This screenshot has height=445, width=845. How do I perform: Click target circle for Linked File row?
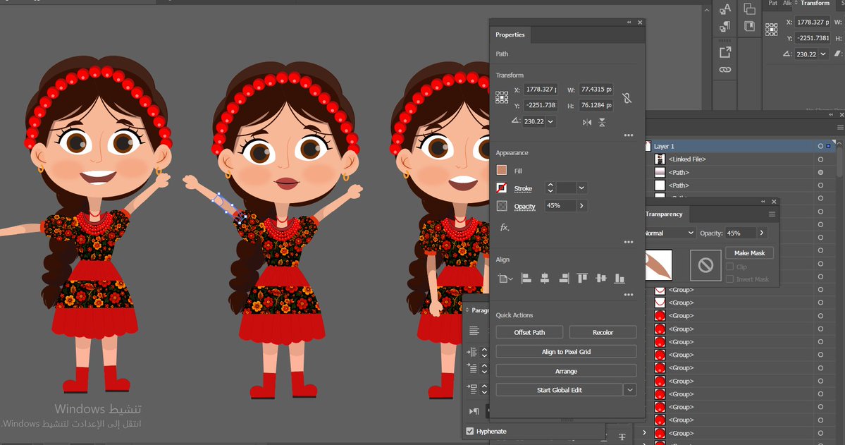point(820,159)
